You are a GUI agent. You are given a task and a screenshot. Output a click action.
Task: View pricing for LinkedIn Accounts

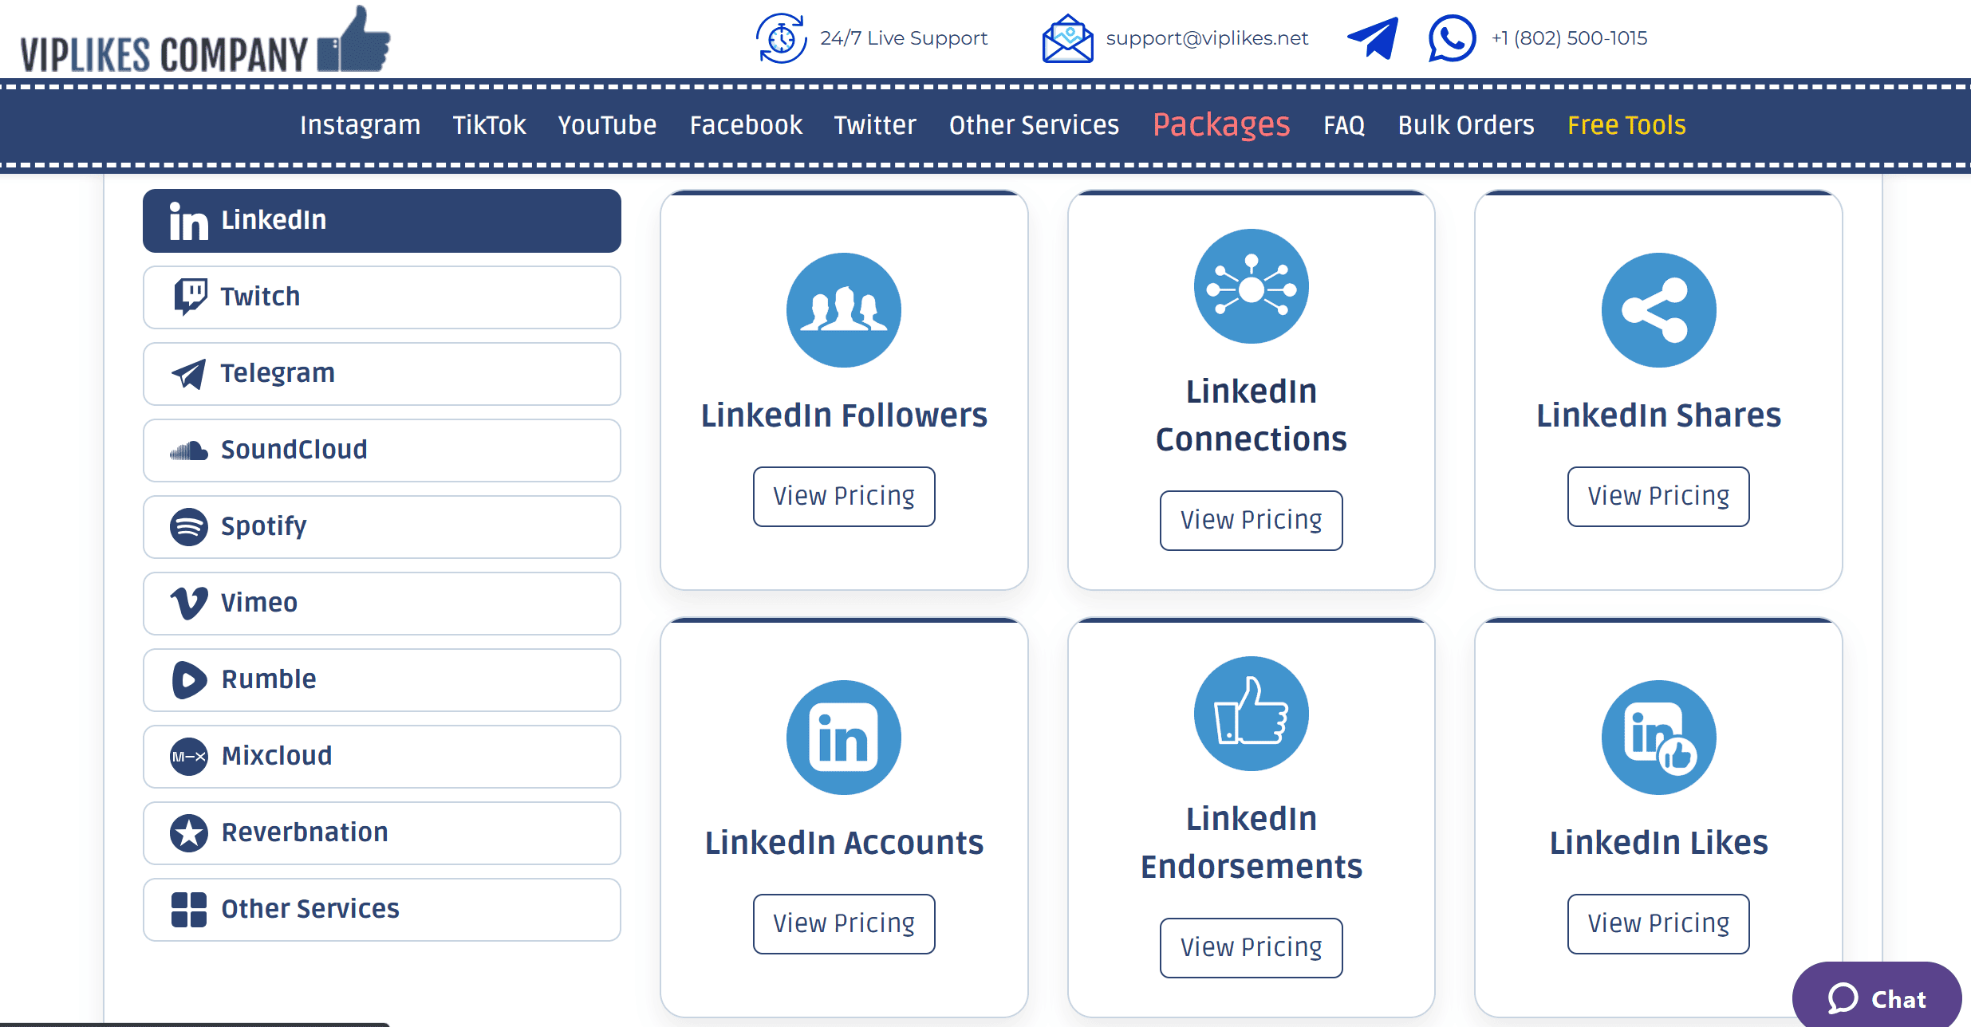pyautogui.click(x=843, y=923)
